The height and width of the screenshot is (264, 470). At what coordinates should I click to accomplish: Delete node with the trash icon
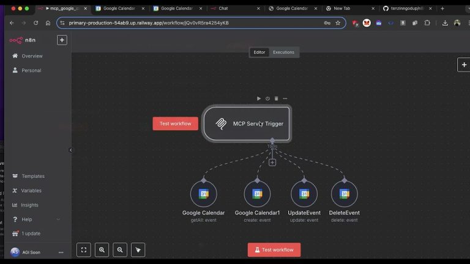[276, 98]
